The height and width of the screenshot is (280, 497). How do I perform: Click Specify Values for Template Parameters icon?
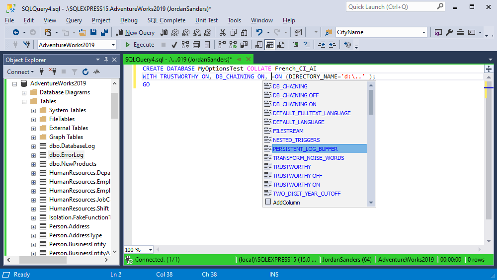pyautogui.click(x=347, y=45)
